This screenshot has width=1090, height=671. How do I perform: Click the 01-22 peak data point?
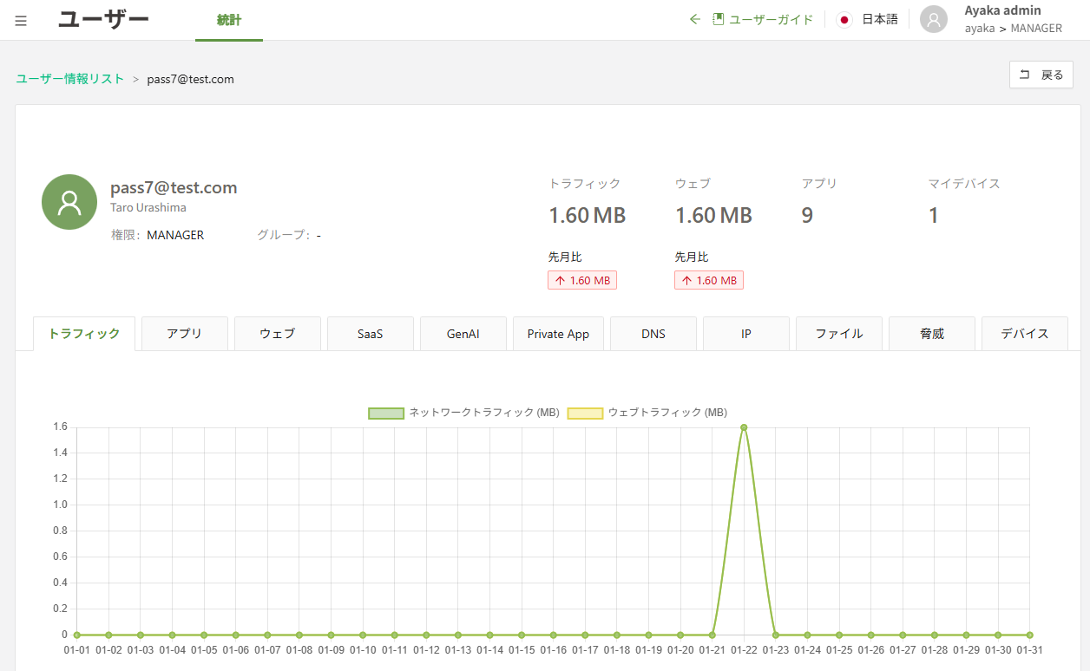[744, 427]
